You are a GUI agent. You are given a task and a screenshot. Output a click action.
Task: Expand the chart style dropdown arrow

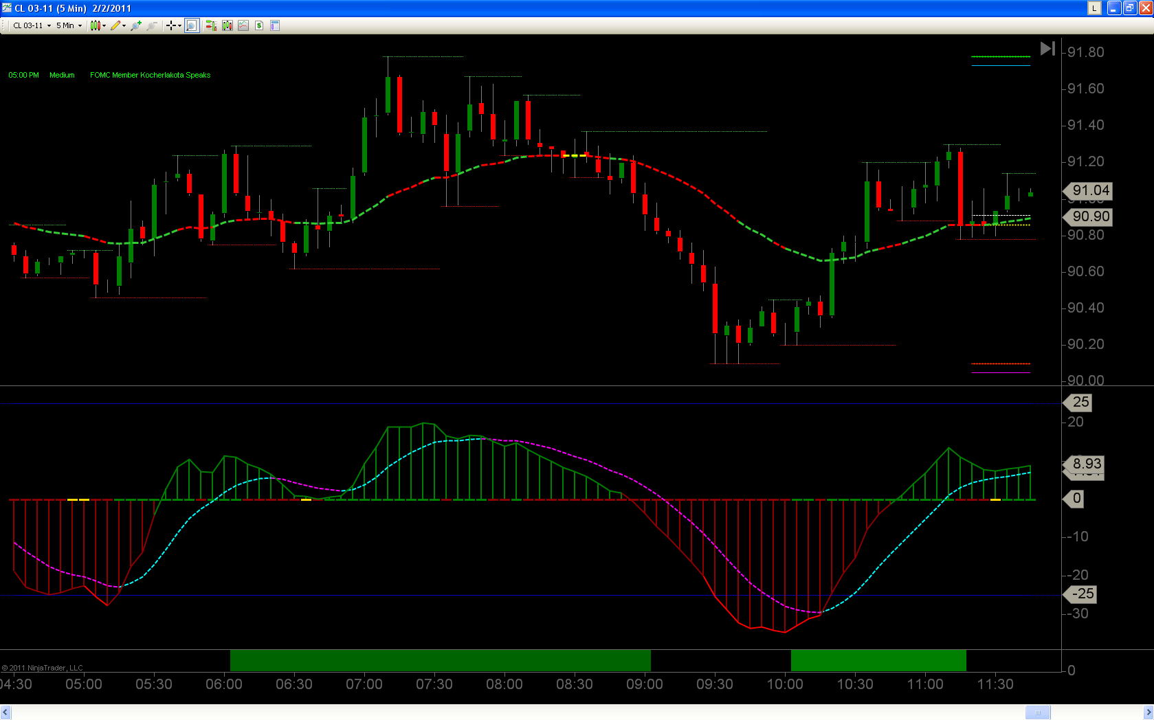(x=104, y=25)
